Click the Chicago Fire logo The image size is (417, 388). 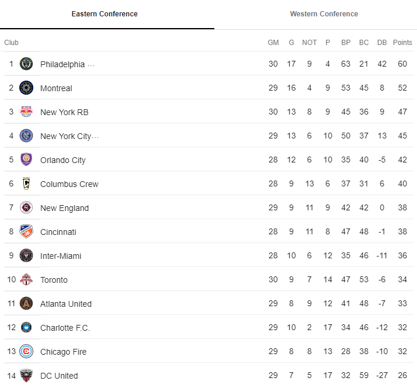tap(26, 351)
